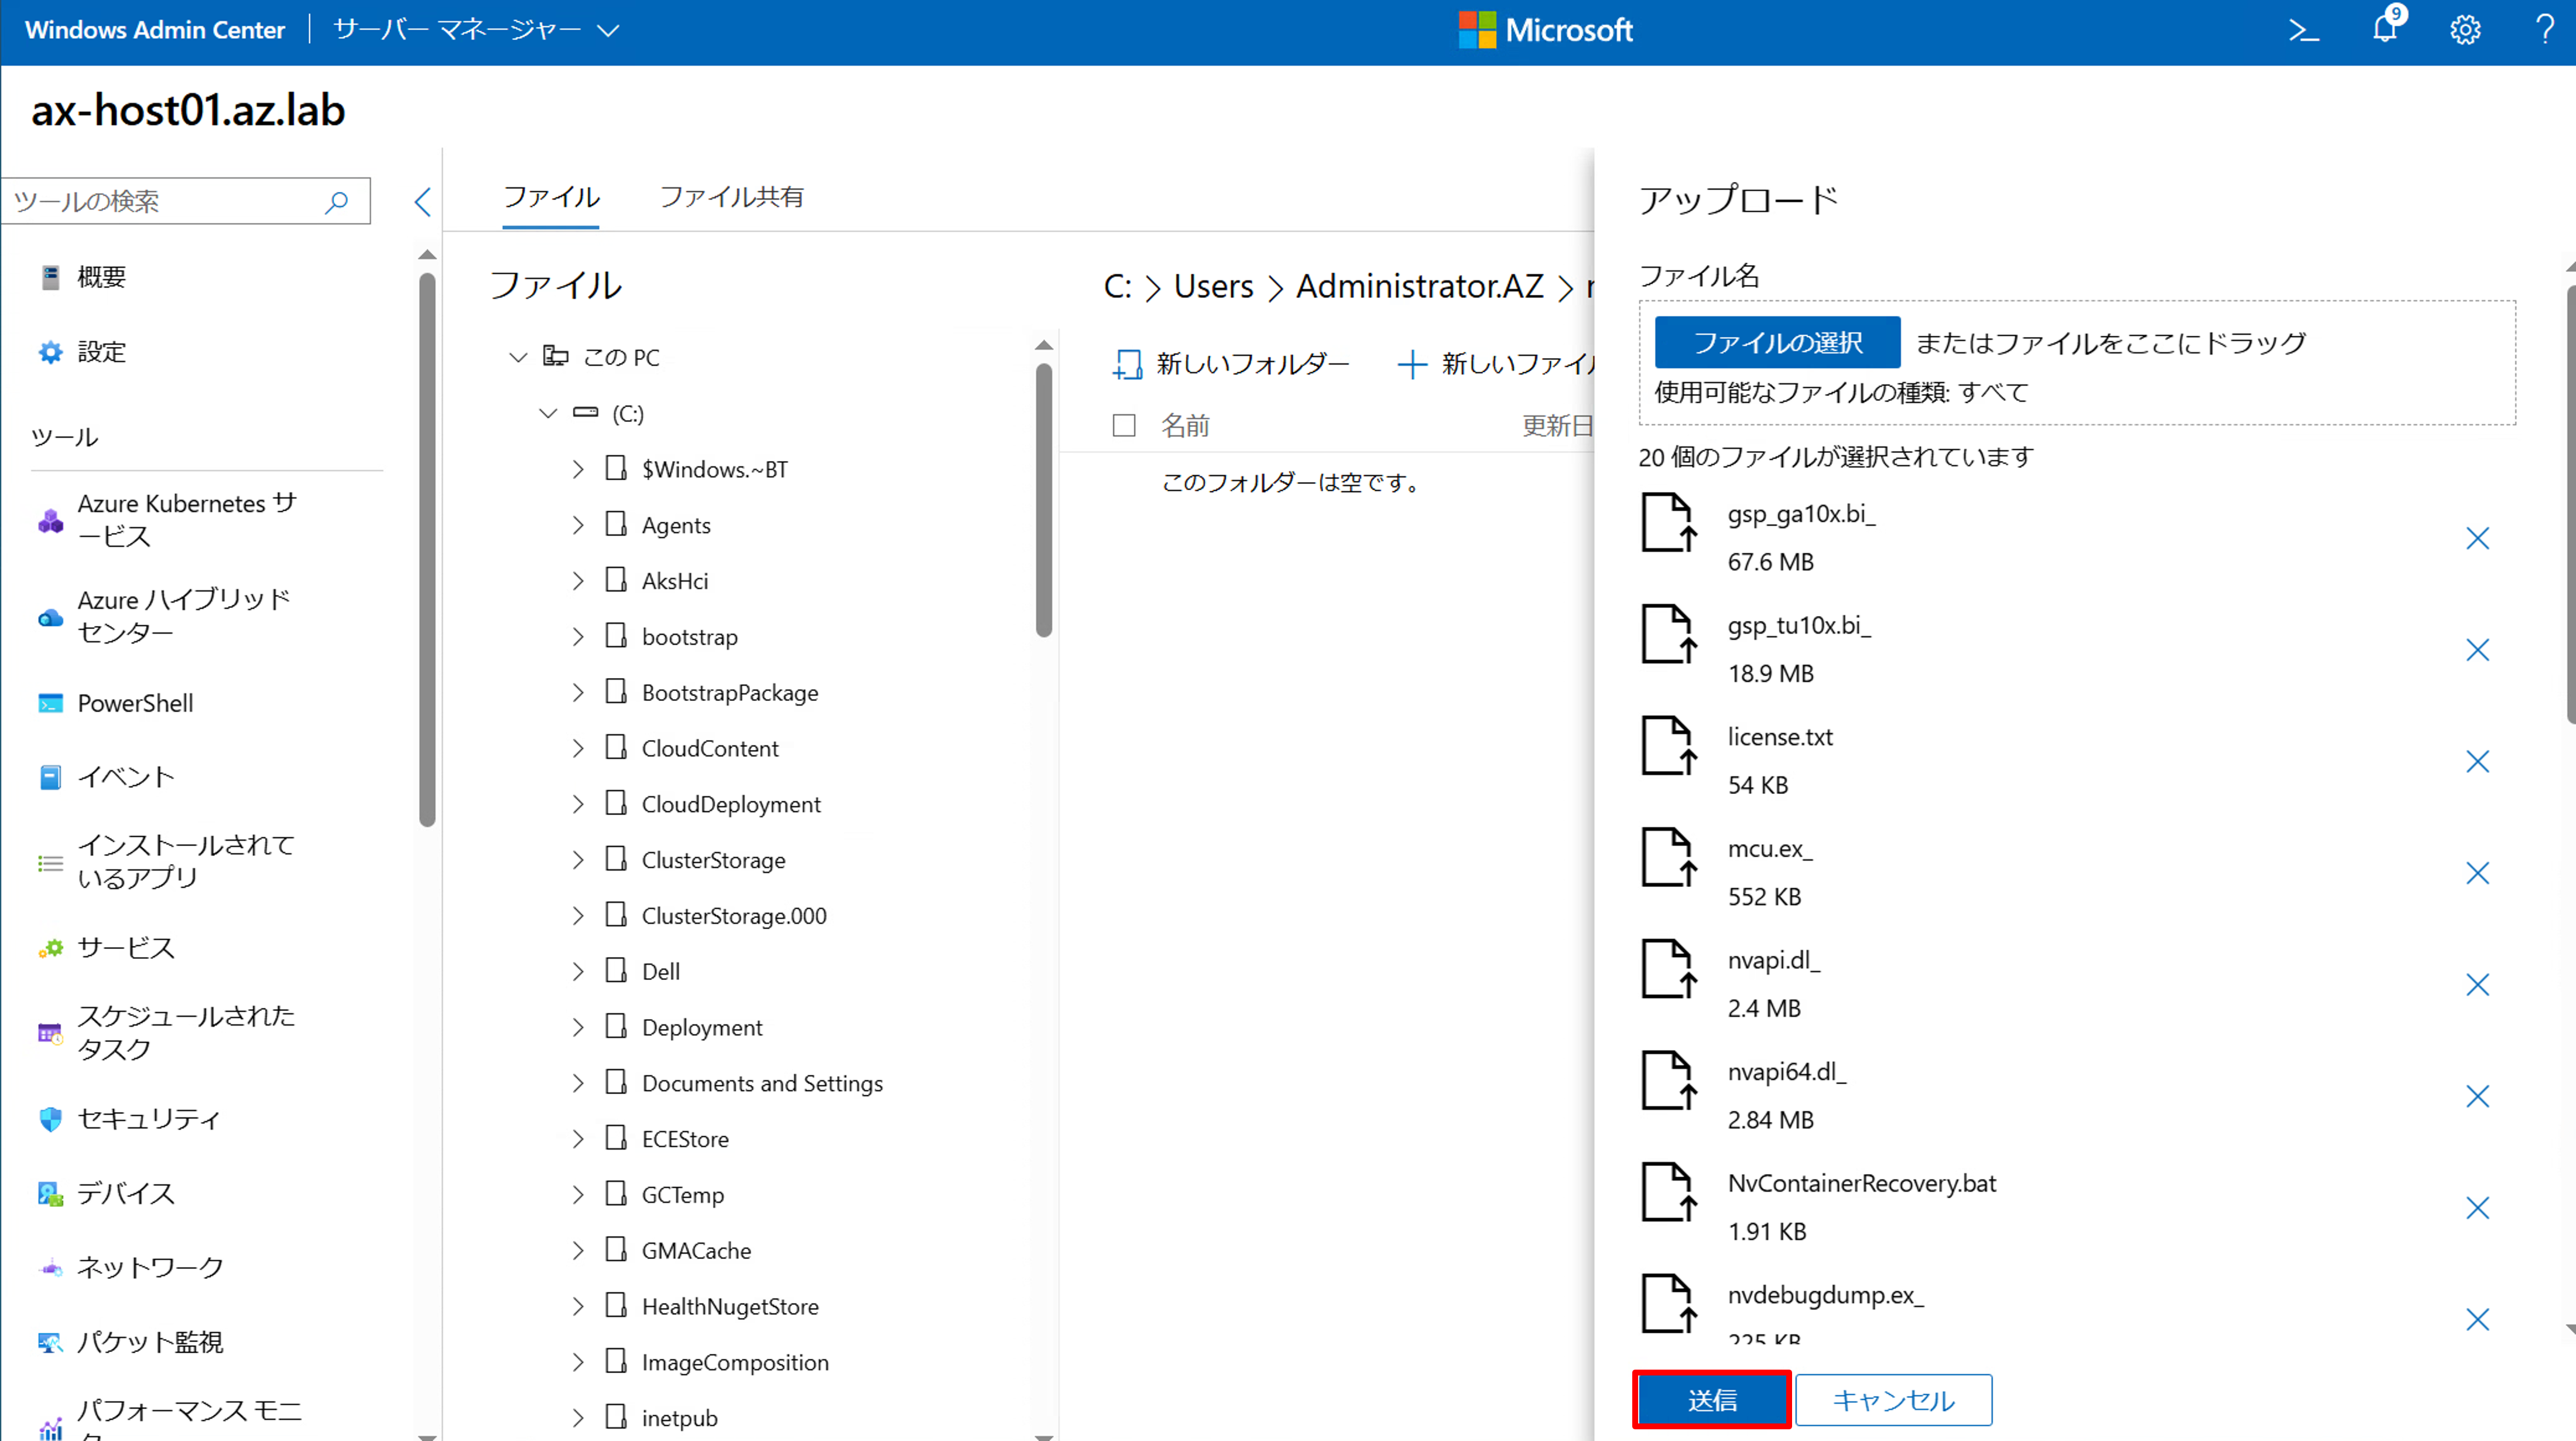Viewport: 2576px width, 1441px height.
Task: Go to Users in the breadcrumb
Action: (1213, 287)
